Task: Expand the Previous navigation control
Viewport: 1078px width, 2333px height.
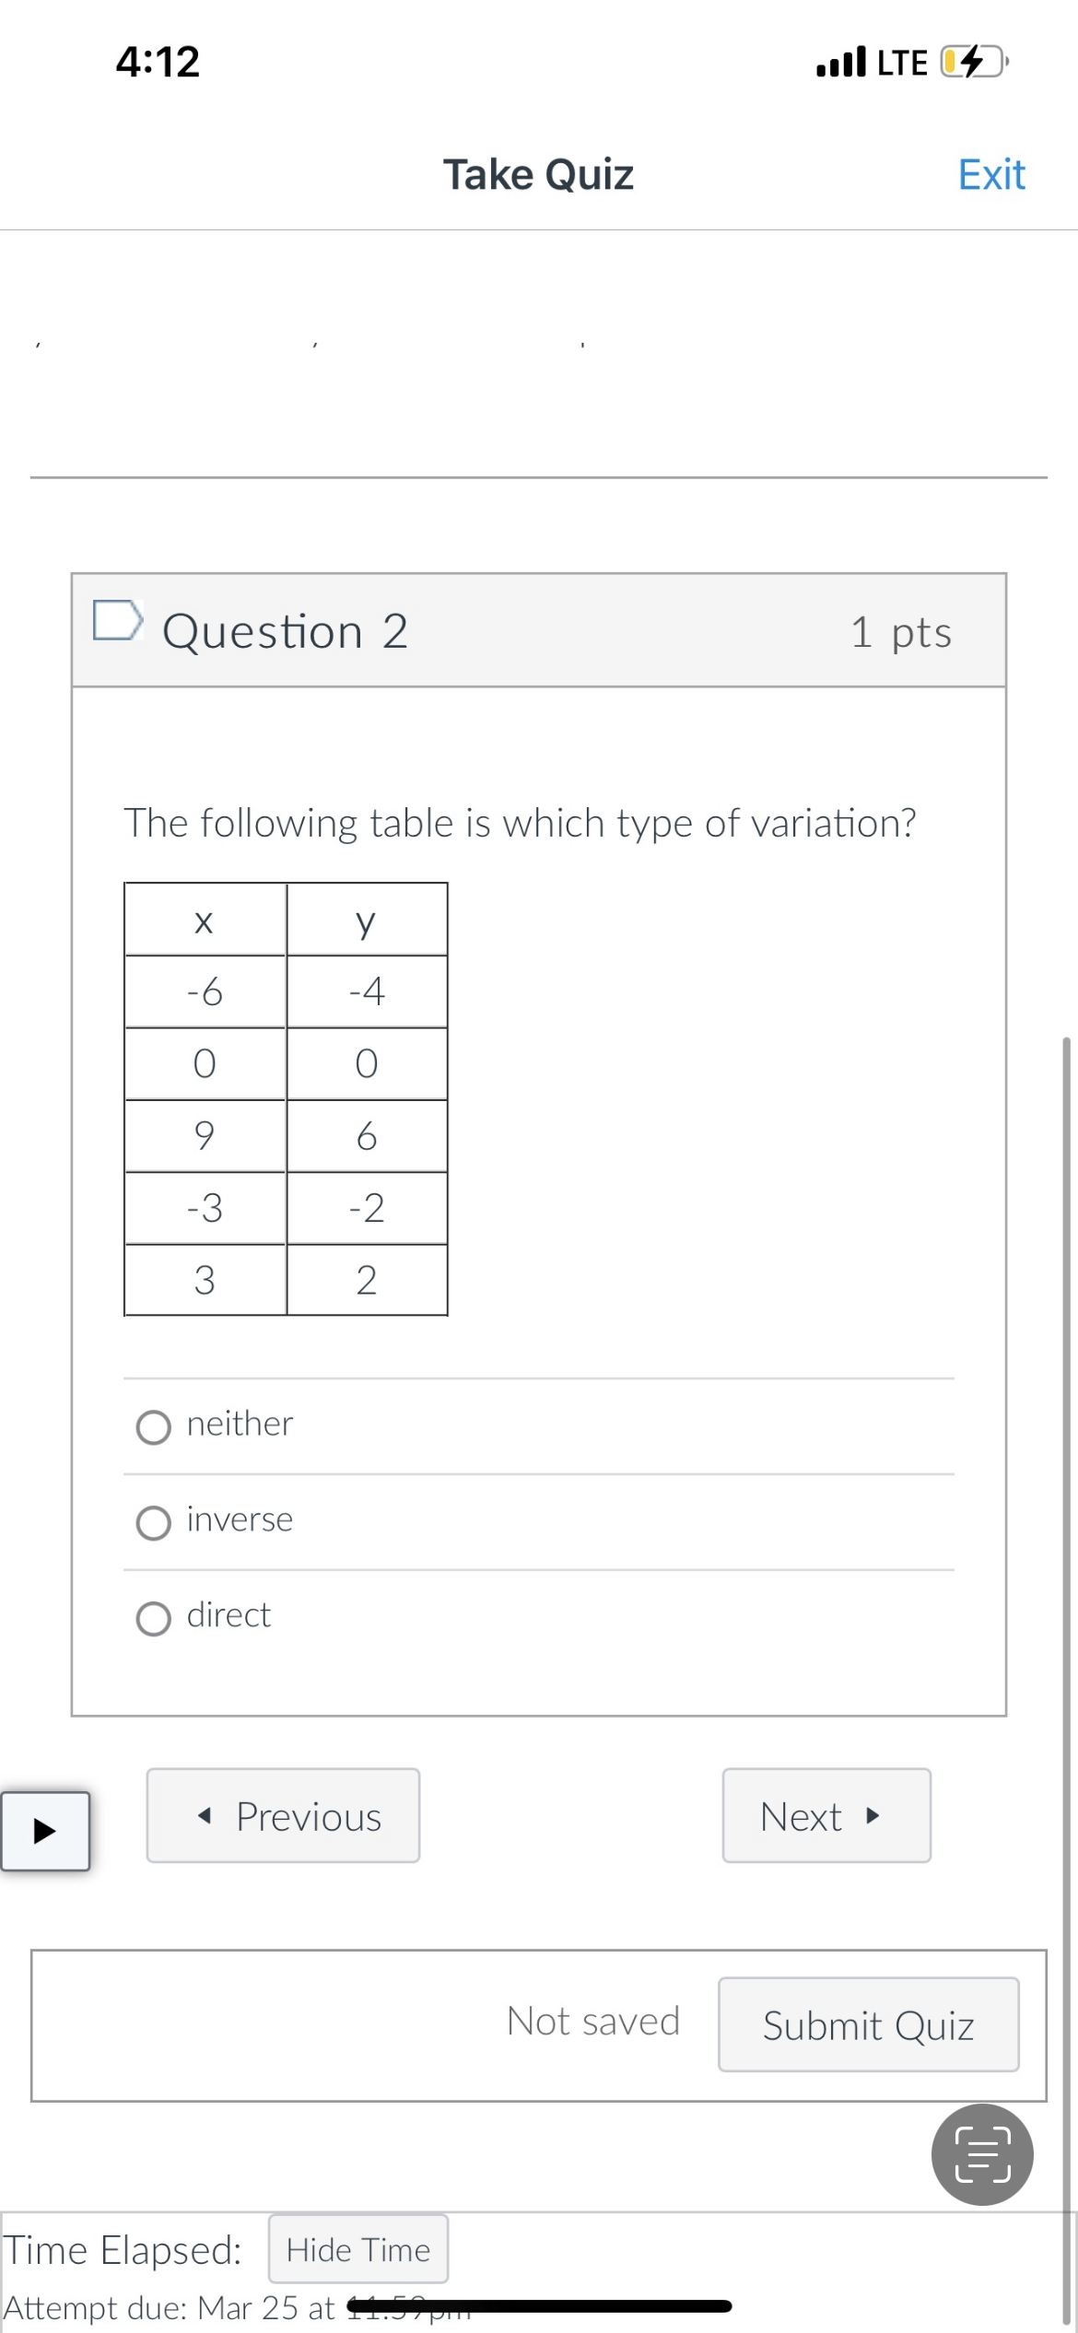Action: coord(283,1815)
